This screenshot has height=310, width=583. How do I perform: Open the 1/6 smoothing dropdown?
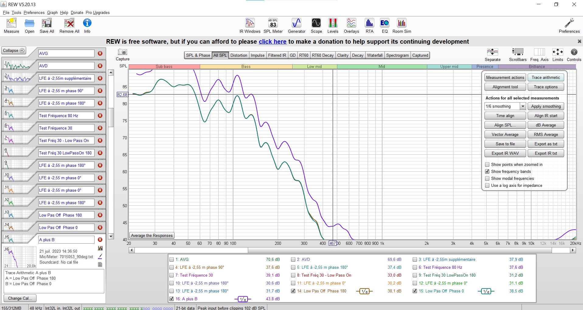(522, 106)
